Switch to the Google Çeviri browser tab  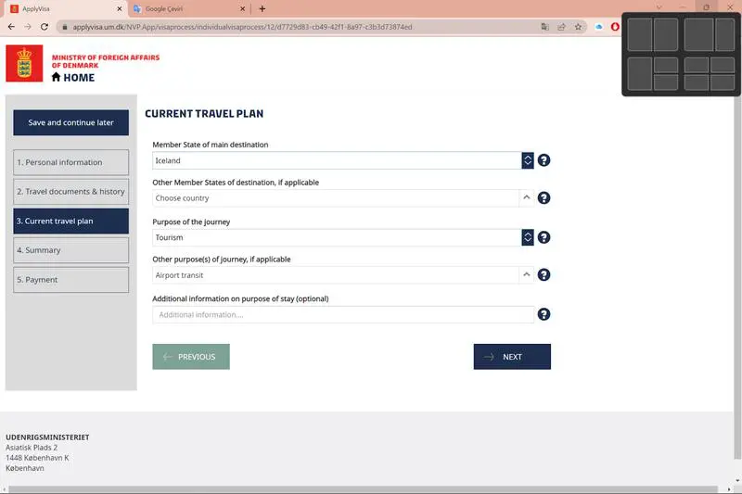pyautogui.click(x=188, y=8)
